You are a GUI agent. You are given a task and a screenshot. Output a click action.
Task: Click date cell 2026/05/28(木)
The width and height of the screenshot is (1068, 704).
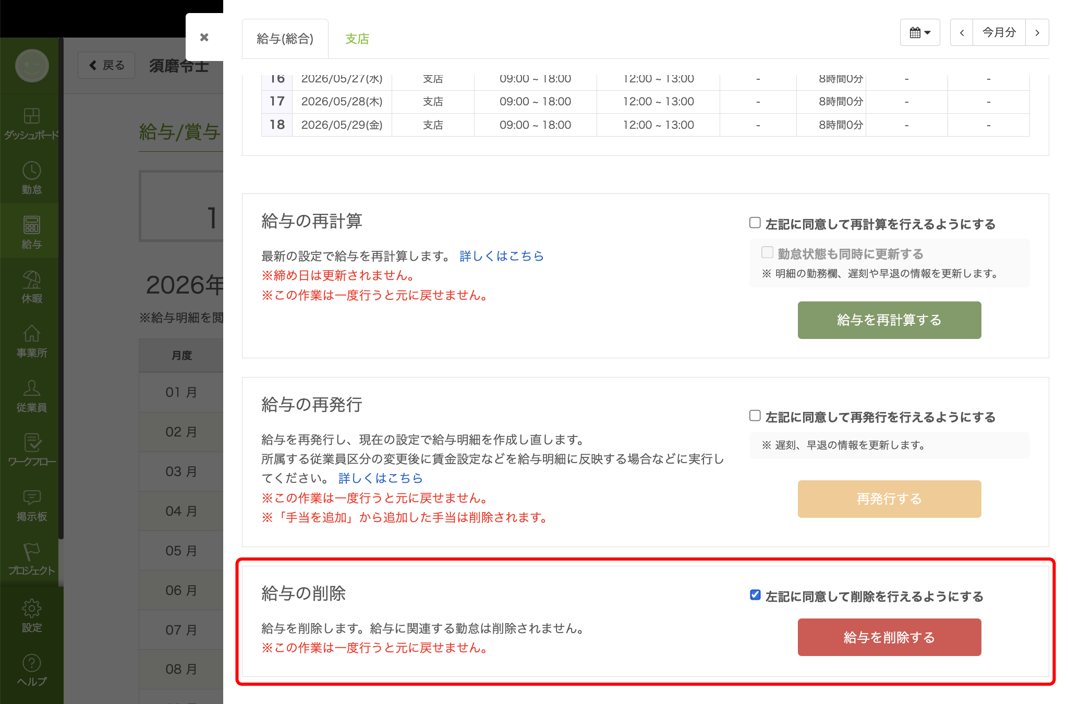pos(342,102)
